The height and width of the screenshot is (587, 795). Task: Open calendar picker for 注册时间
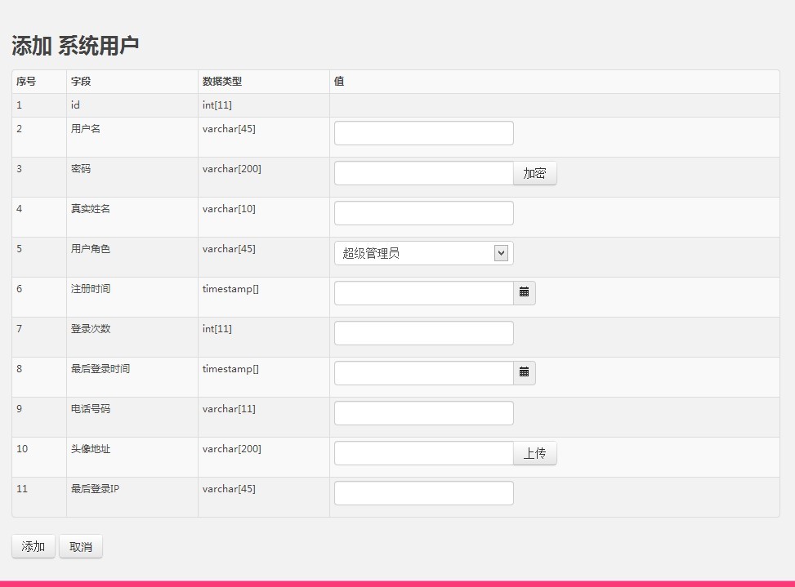point(525,293)
